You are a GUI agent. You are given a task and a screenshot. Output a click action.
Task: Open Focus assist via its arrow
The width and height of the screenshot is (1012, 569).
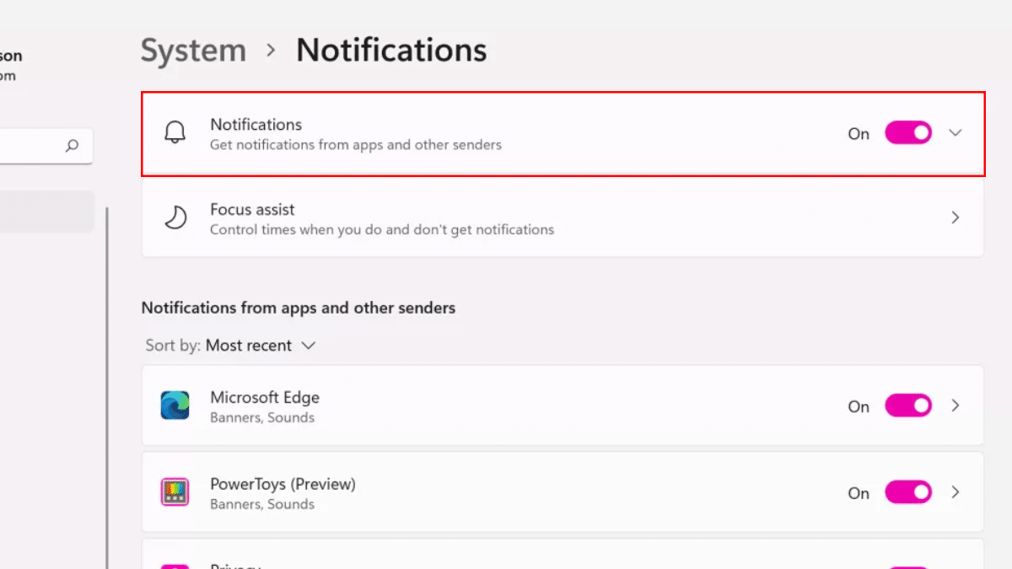955,217
